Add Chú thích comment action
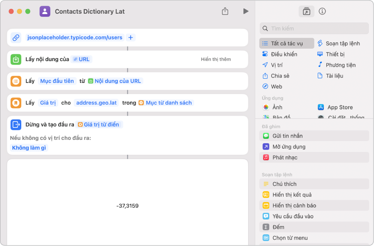The image size is (374, 246). 314,184
